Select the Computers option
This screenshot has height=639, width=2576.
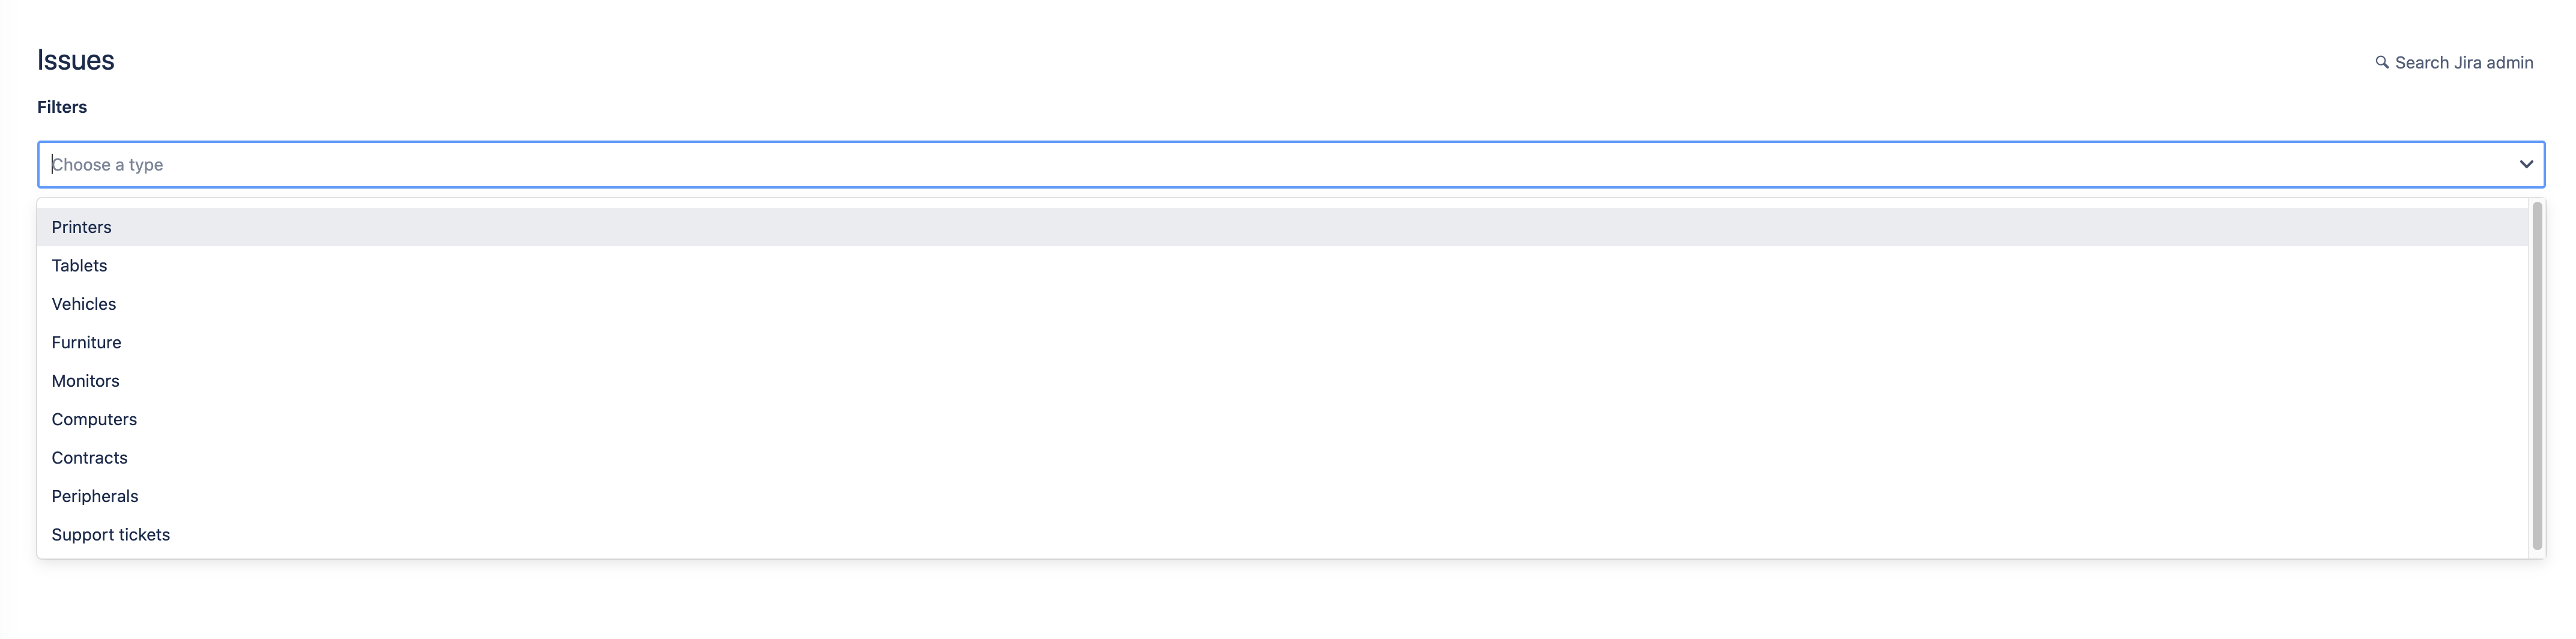(x=1283, y=419)
